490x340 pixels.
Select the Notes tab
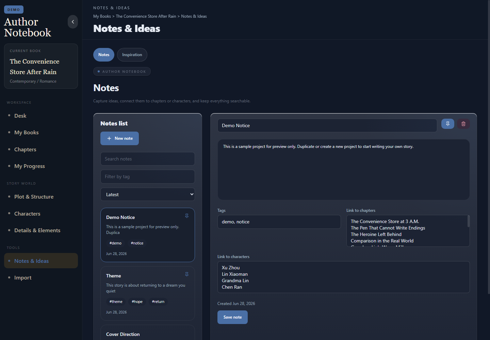(104, 55)
